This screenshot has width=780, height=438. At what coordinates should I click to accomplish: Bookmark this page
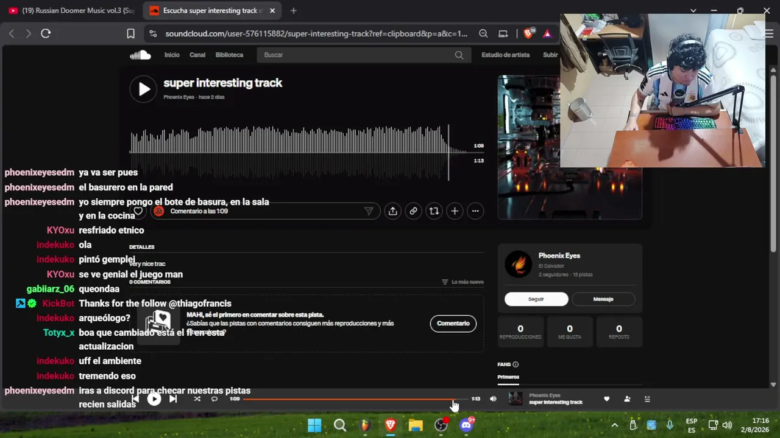130,33
